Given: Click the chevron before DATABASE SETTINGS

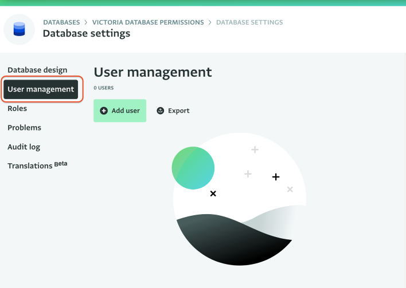Looking at the screenshot, I should (210, 22).
